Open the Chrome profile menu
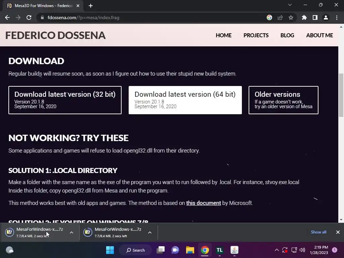This screenshot has width=344, height=258. [326, 17]
